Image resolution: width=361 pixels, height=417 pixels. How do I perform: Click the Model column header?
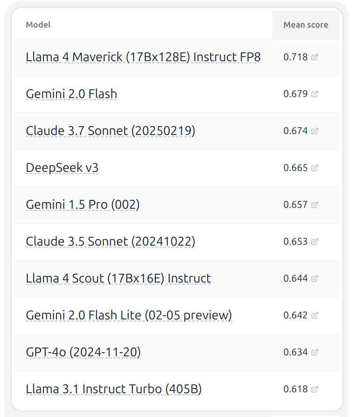coord(38,25)
